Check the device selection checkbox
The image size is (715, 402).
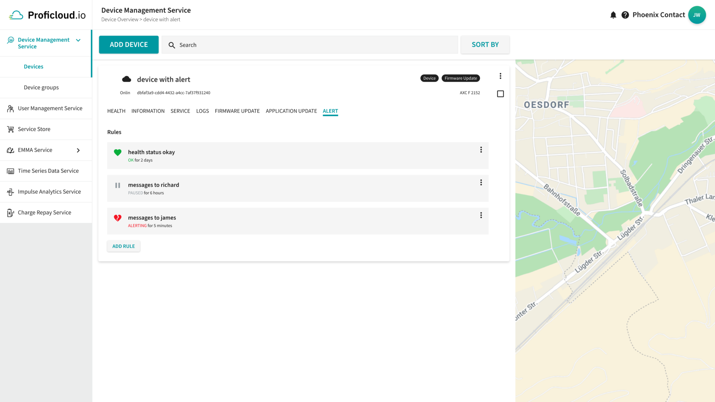point(500,94)
